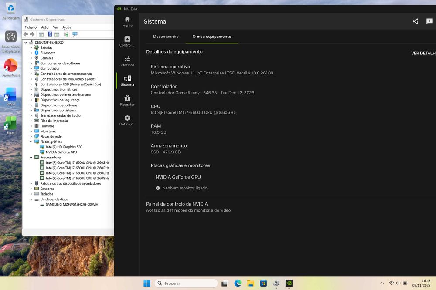The width and height of the screenshot is (436, 290).
Task: Click Learn about this picture icon
Action: coord(11,42)
